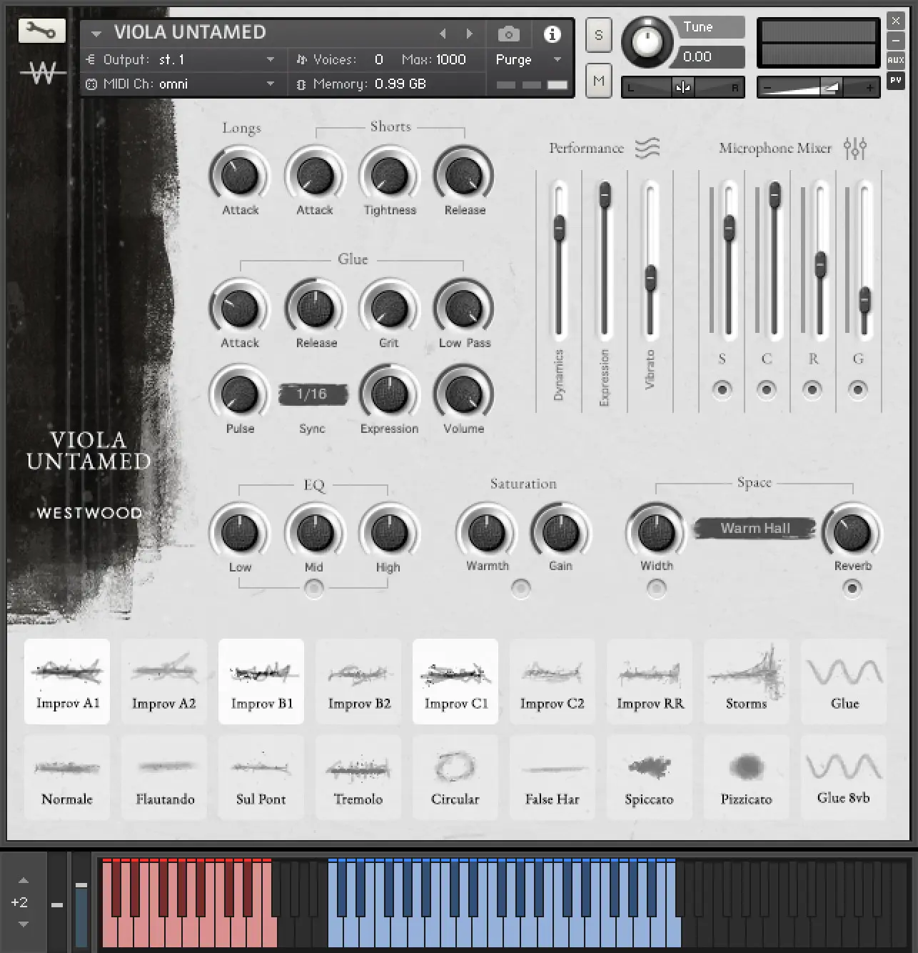
Task: Open the Performance waves icon
Action: tap(647, 148)
